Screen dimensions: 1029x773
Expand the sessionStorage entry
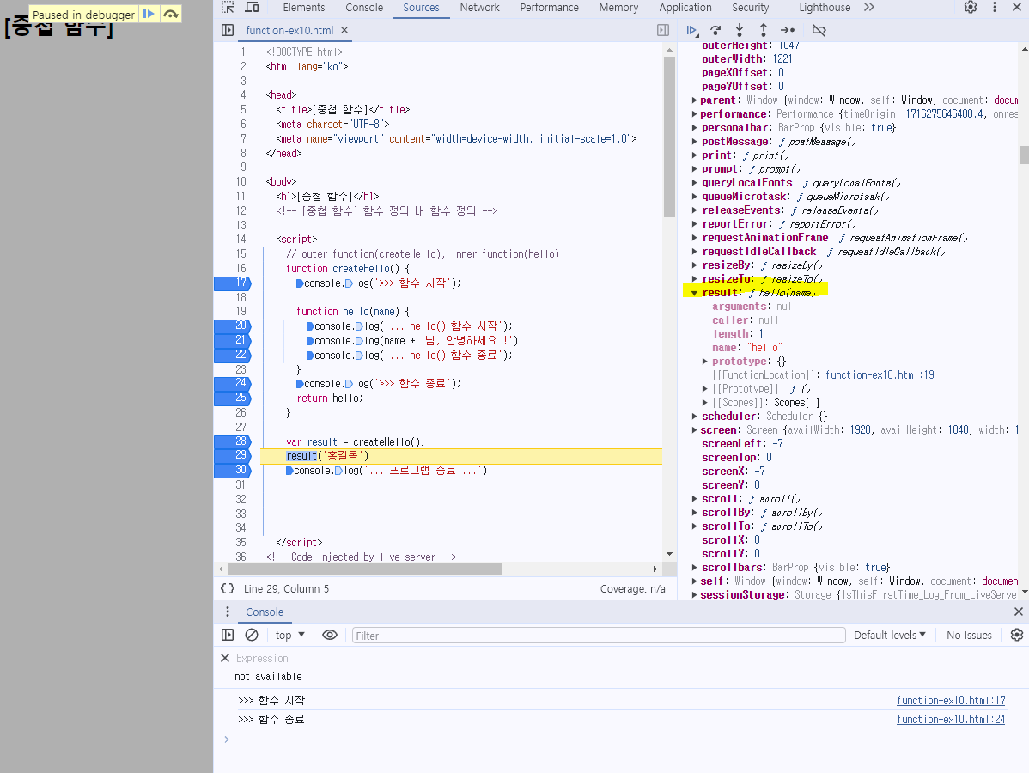click(x=694, y=595)
